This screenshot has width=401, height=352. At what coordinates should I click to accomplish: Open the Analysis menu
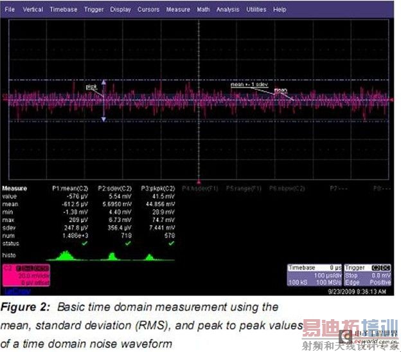(227, 10)
